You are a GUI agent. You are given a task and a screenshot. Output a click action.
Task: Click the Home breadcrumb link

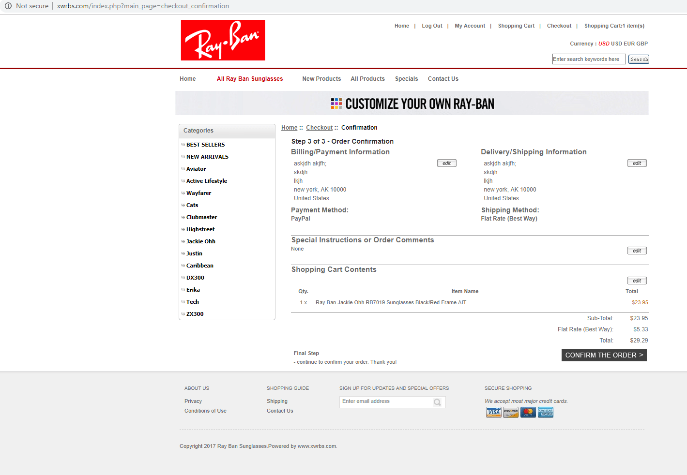coord(290,128)
